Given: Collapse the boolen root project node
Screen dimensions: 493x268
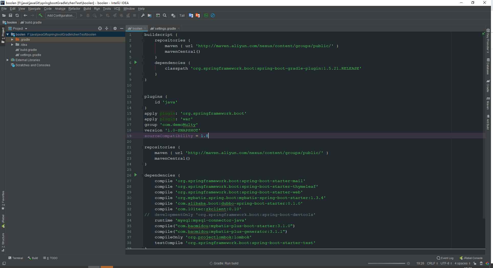Looking at the screenshot, I should tap(8, 34).
